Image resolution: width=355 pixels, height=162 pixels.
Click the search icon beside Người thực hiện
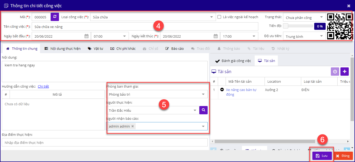click(x=203, y=110)
